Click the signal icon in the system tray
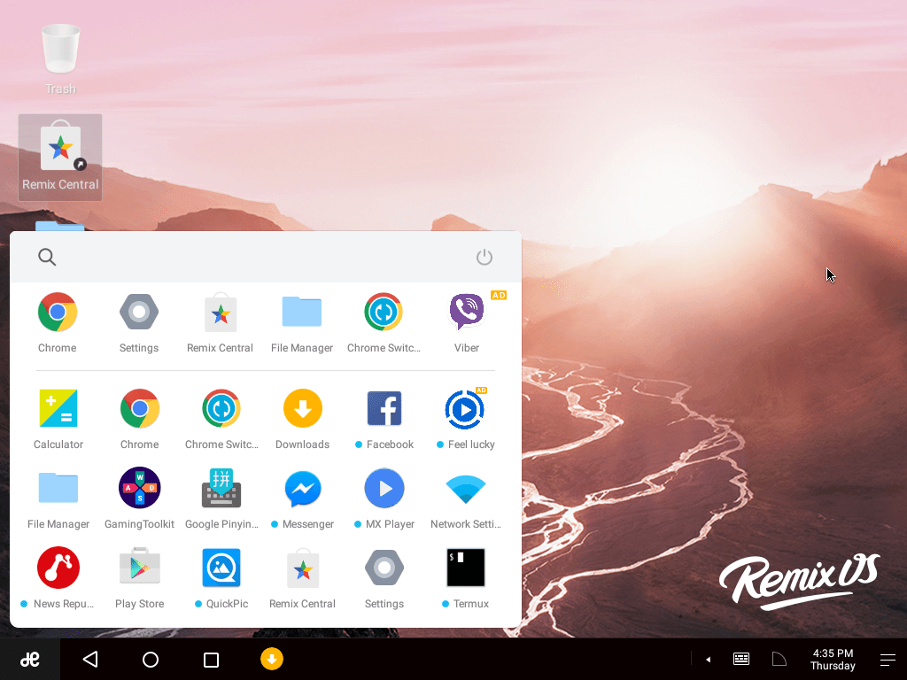The image size is (907, 680). [x=779, y=659]
